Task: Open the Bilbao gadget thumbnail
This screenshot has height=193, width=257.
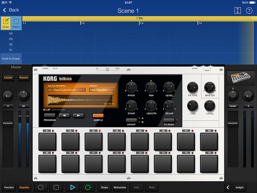Action: (x=241, y=78)
